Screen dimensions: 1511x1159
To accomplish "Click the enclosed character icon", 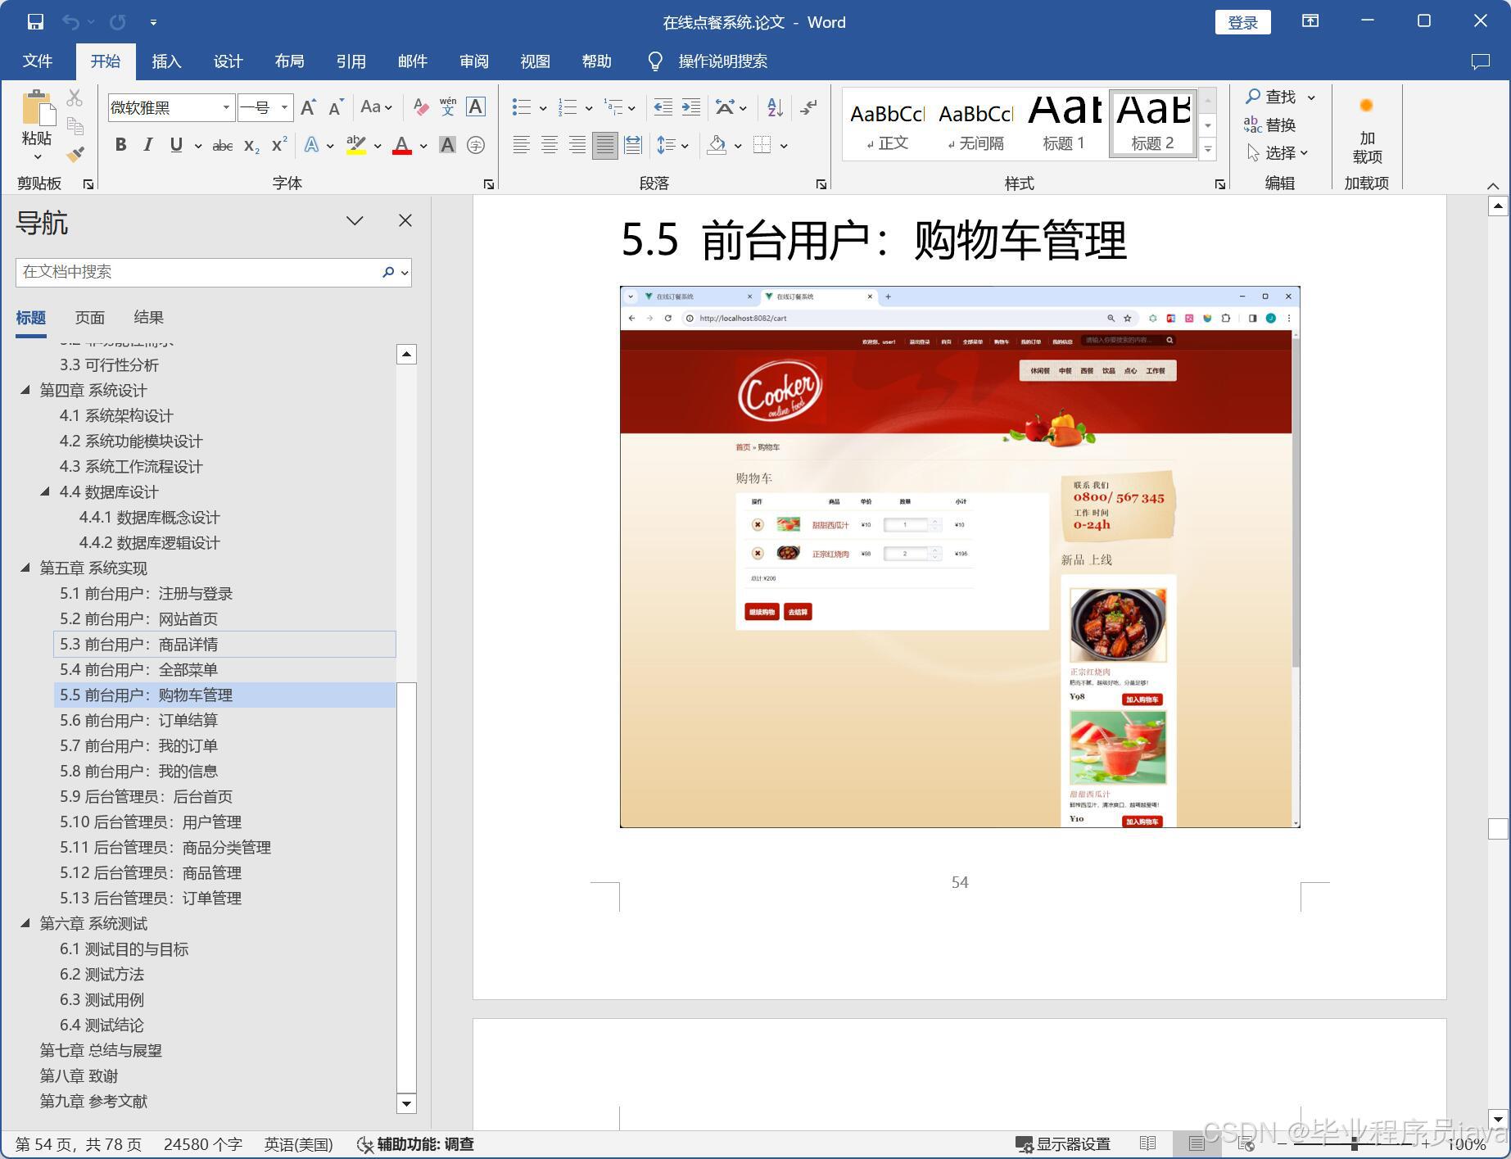I will tap(476, 145).
